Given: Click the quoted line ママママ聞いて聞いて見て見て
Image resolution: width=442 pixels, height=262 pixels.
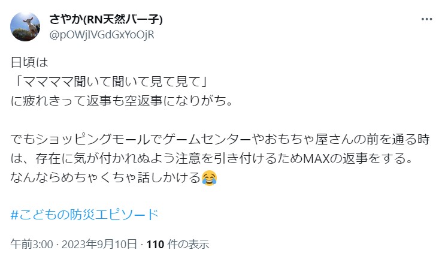Looking at the screenshot, I should coord(112,82).
